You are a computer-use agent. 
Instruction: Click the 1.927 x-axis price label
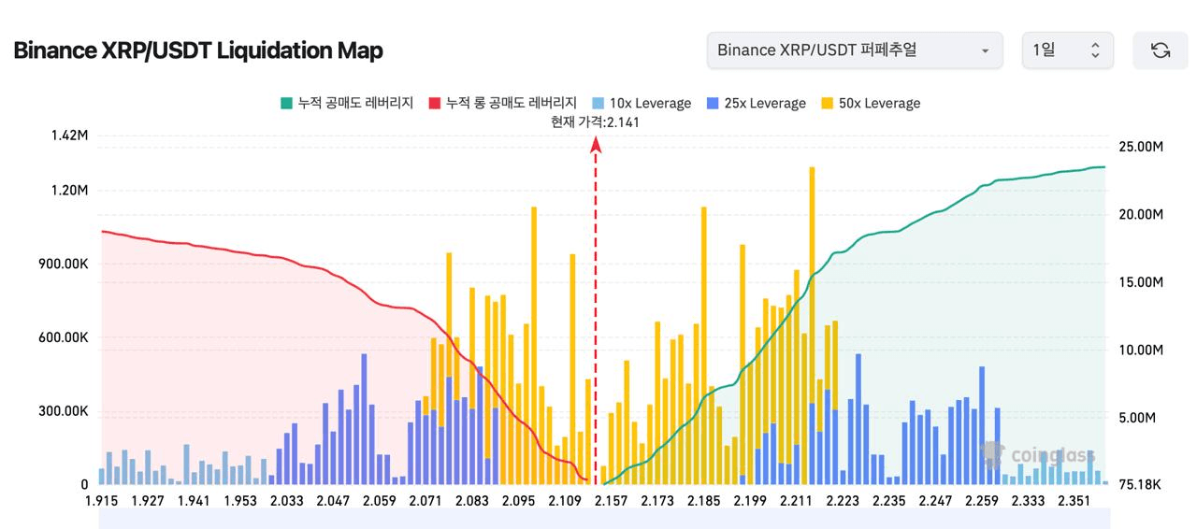tap(148, 501)
